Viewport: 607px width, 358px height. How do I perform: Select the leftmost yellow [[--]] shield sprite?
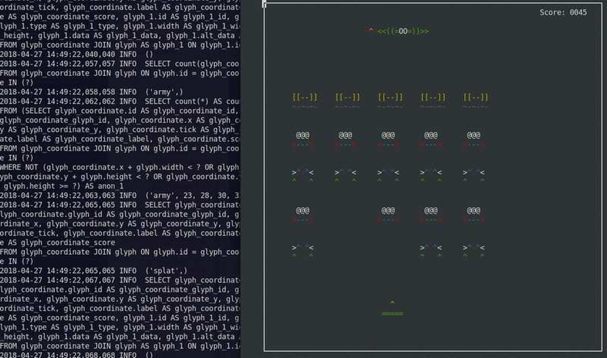tap(304, 95)
